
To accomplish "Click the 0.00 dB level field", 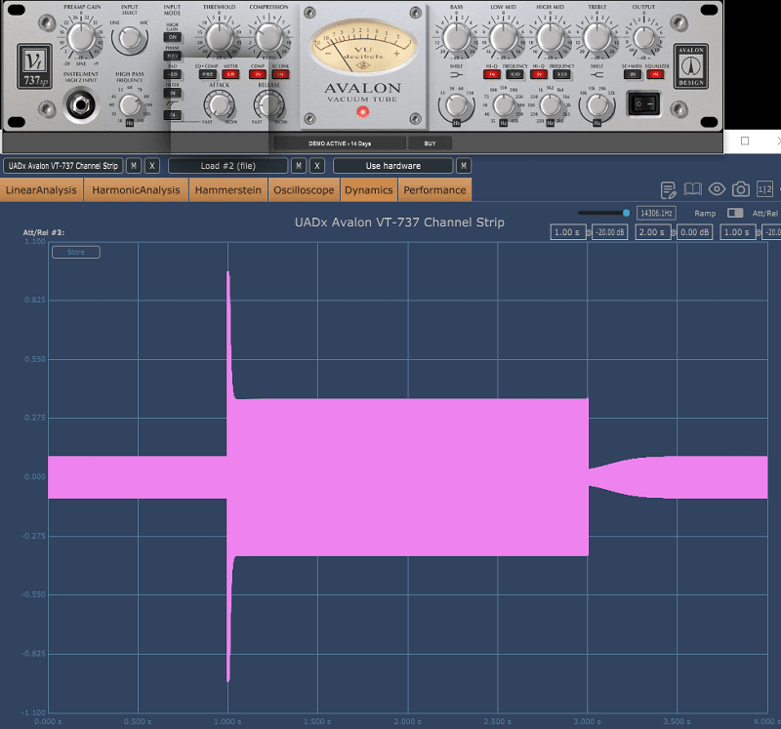I will click(x=694, y=232).
